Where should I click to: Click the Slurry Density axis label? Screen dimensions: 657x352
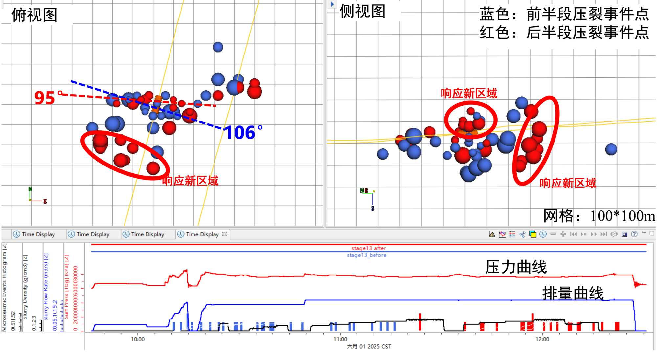coord(25,287)
